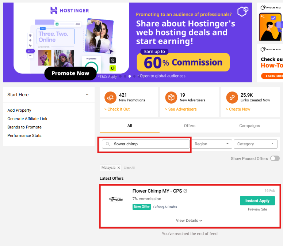Screen dimensions: 283x246
Task: Click the Hostinger logo in banner
Action: pyautogui.click(x=69, y=11)
